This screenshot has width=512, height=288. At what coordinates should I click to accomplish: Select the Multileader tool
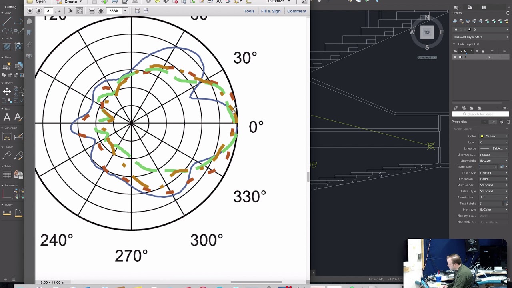pos(7,156)
